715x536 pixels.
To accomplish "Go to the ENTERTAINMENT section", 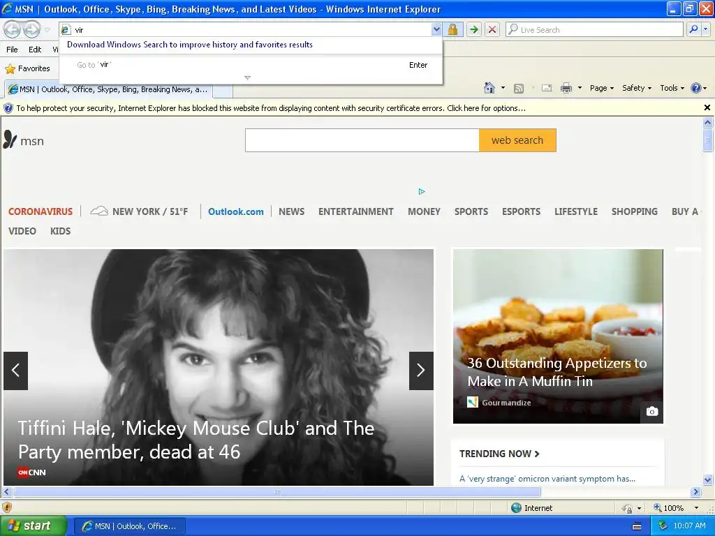I will coord(355,211).
